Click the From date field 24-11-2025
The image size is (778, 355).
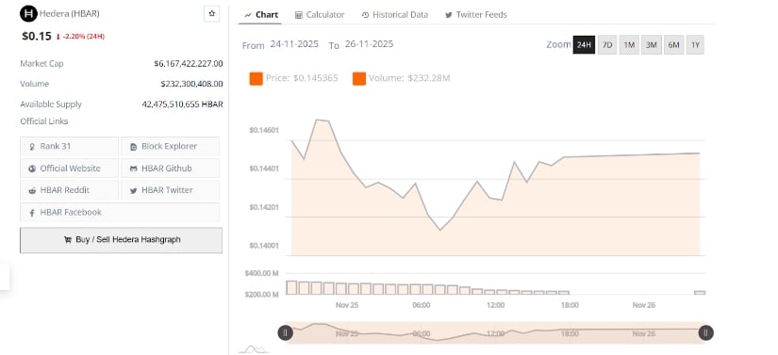(294, 44)
